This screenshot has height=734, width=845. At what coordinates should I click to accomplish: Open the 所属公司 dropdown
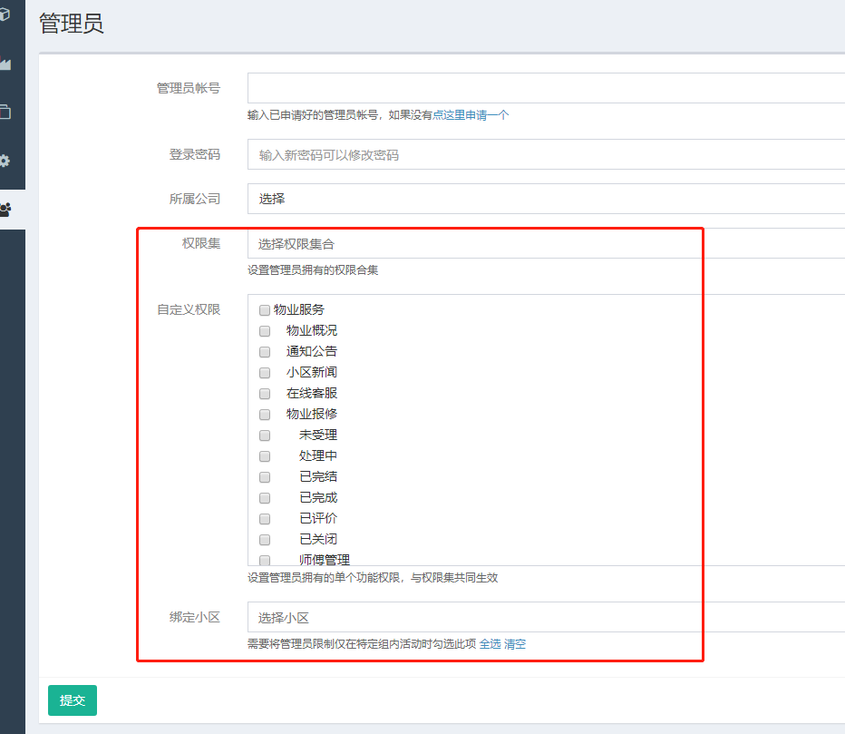[x=546, y=199]
